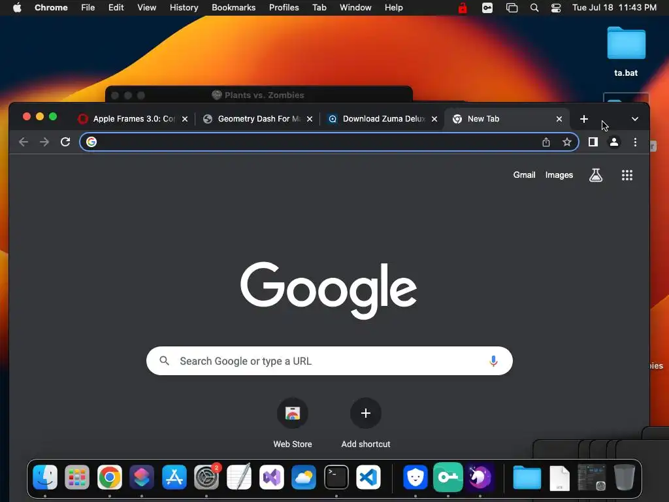Click the Search Google or type a URL box
This screenshot has width=669, height=502.
pyautogui.click(x=329, y=361)
